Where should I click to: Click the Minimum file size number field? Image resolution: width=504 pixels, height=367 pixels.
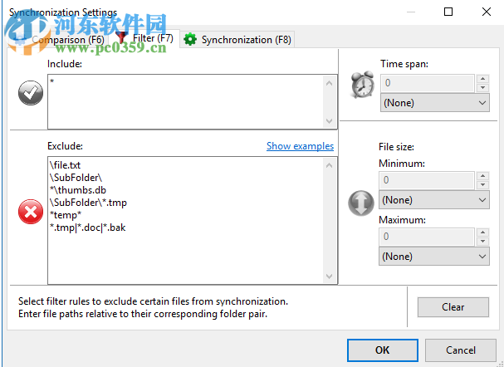tap(427, 180)
